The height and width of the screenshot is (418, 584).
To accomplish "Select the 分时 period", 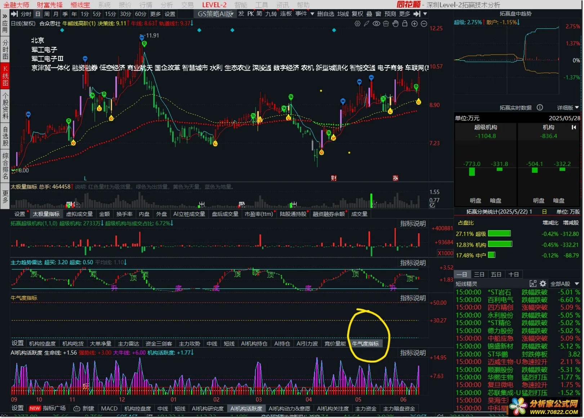I will pos(26,14).
